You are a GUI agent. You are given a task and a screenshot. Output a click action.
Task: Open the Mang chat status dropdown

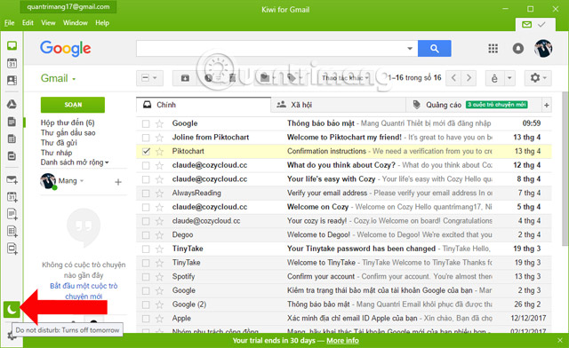pos(82,181)
